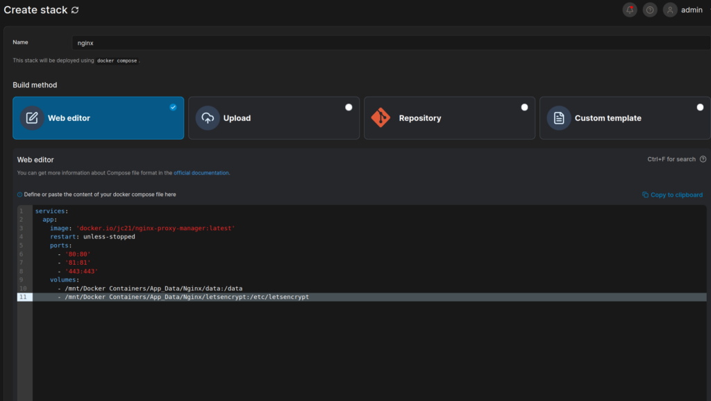Click the Custom template document icon

point(559,118)
